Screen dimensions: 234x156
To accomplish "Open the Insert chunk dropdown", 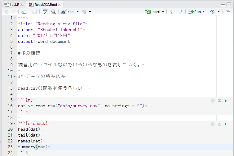I will click(x=163, y=12).
